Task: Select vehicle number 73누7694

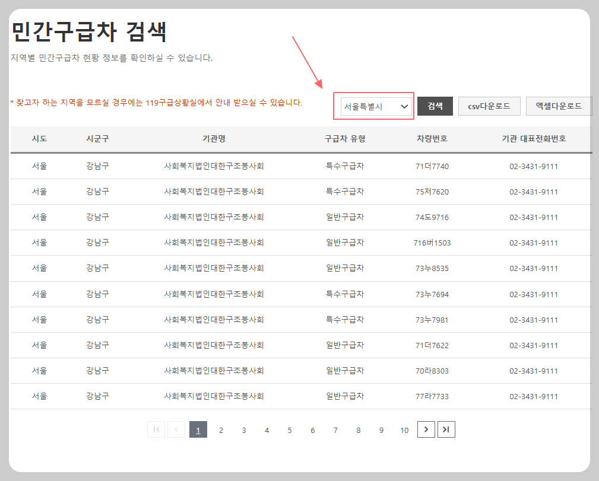Action: coord(432,295)
